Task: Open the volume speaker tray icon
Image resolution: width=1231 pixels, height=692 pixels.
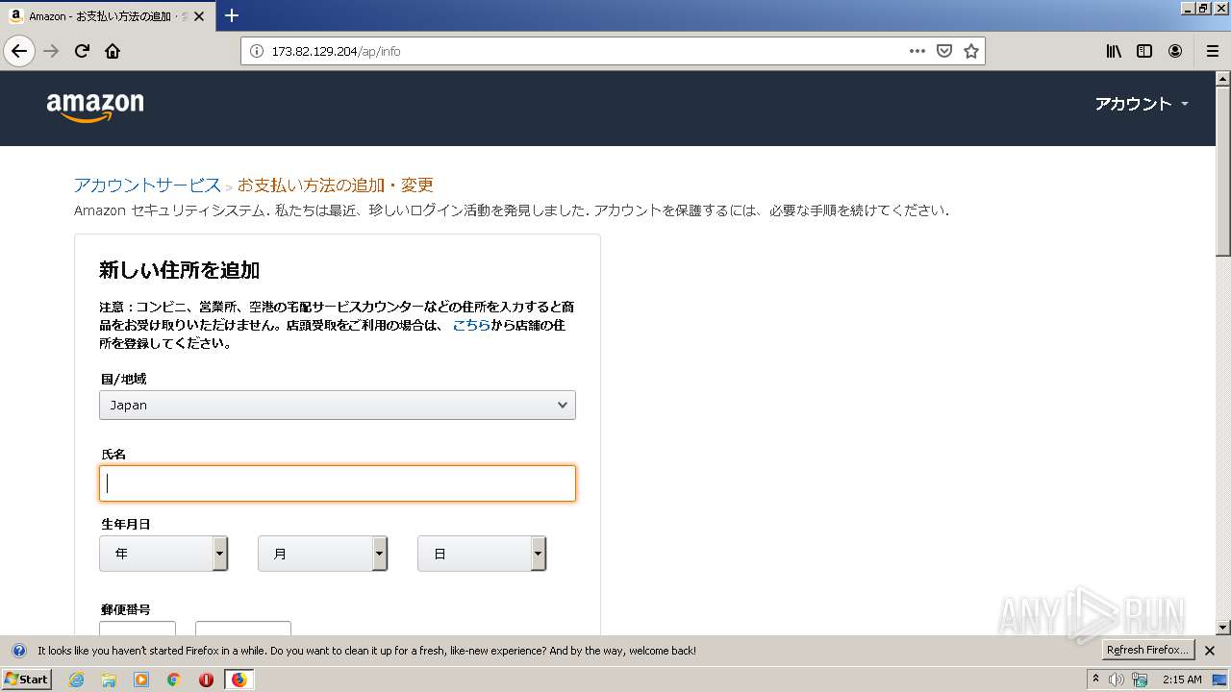Action: (x=1117, y=680)
